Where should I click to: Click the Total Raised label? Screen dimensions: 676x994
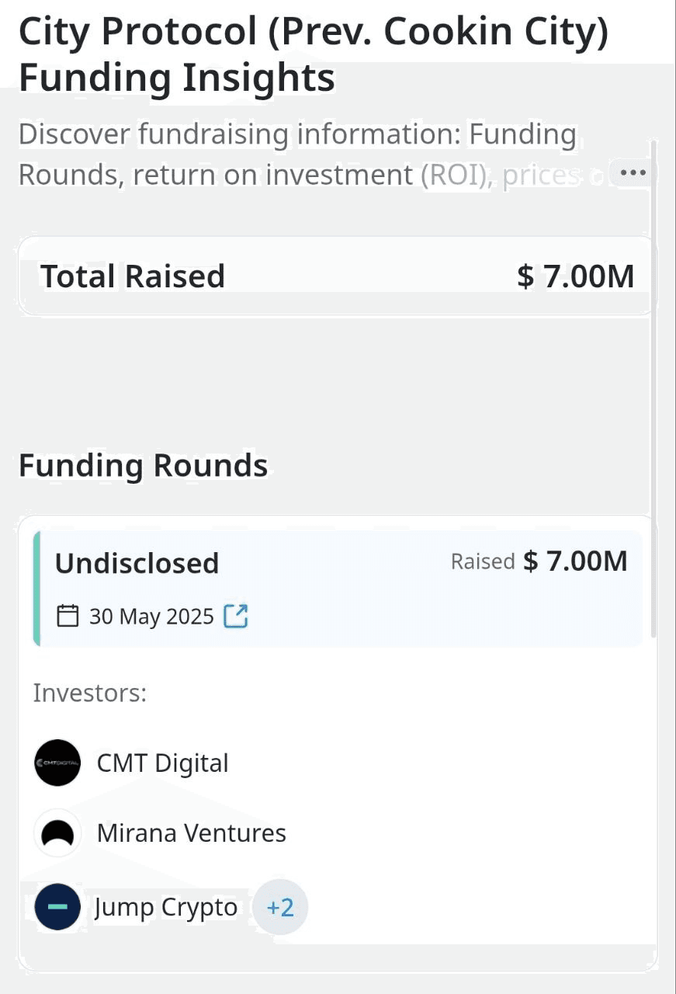[133, 276]
